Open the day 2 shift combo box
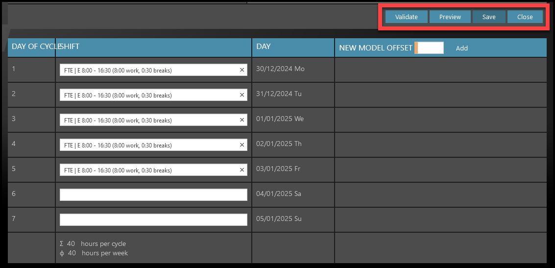The width and height of the screenshot is (555, 268). pos(147,95)
